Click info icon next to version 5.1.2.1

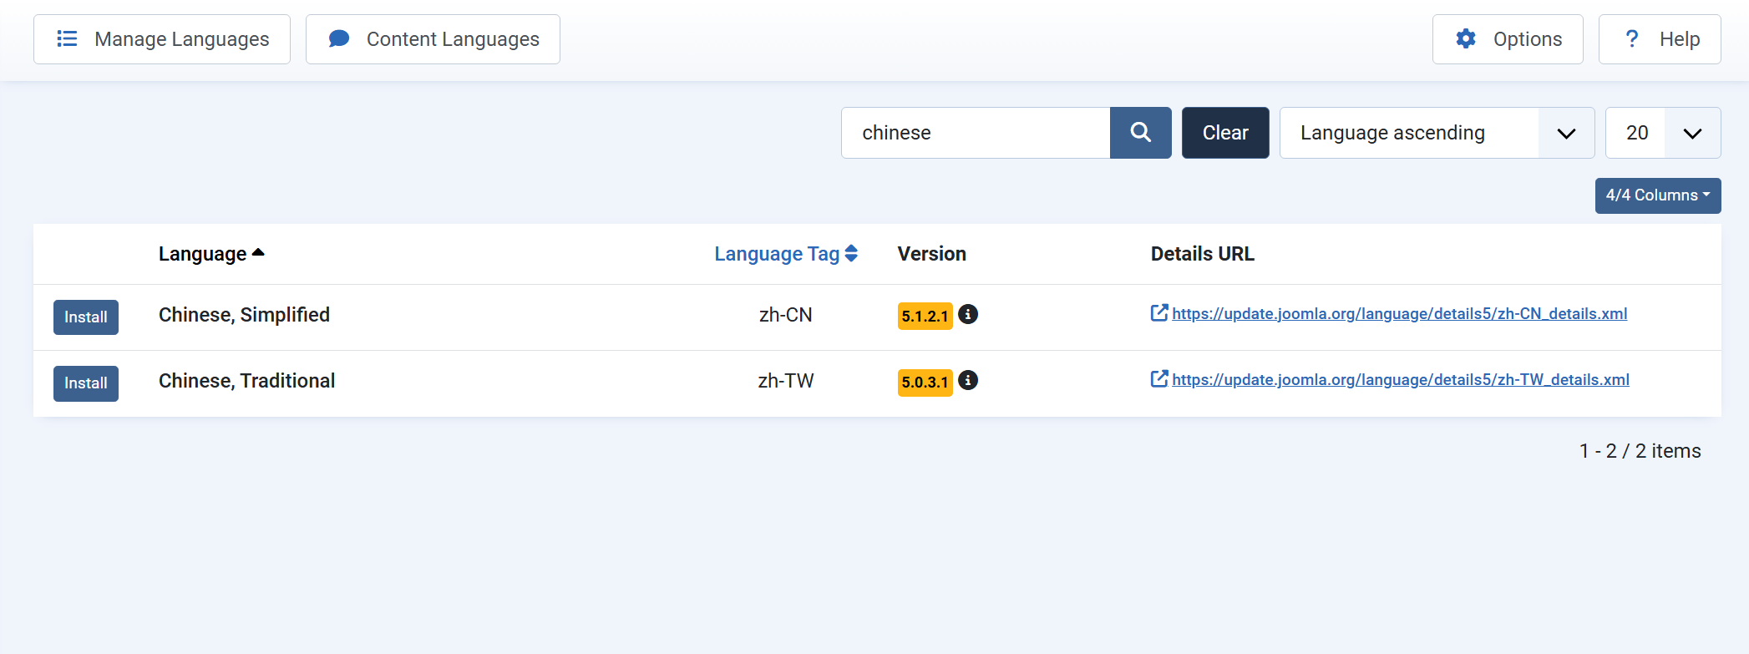coord(968,314)
